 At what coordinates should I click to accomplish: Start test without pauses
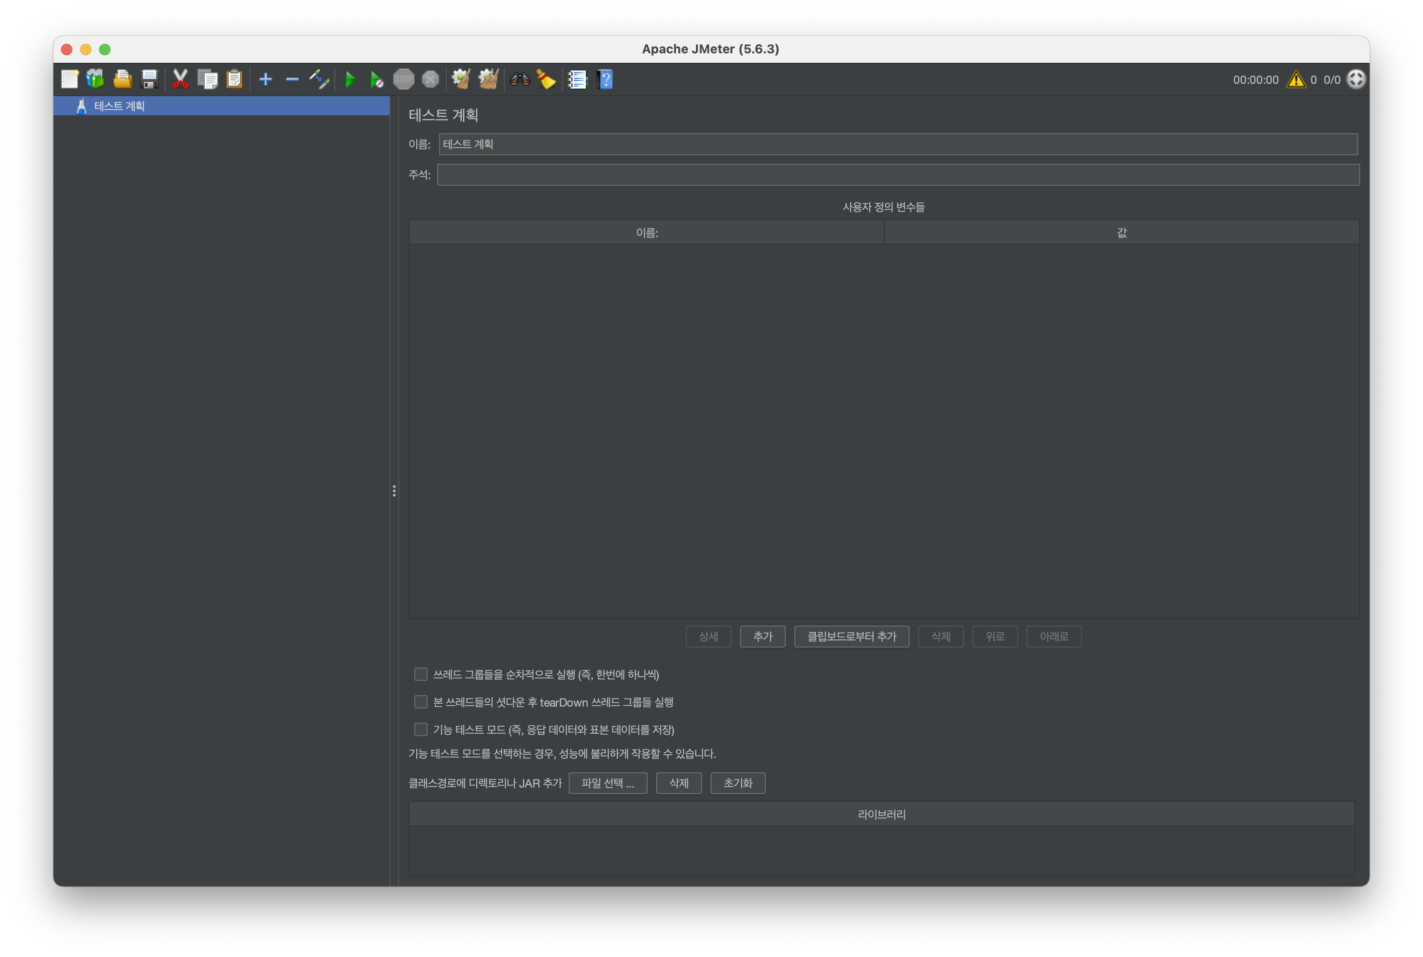[376, 79]
